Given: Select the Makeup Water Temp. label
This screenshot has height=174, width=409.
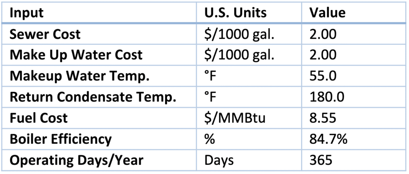Looking at the screenshot, I should 79,76.
